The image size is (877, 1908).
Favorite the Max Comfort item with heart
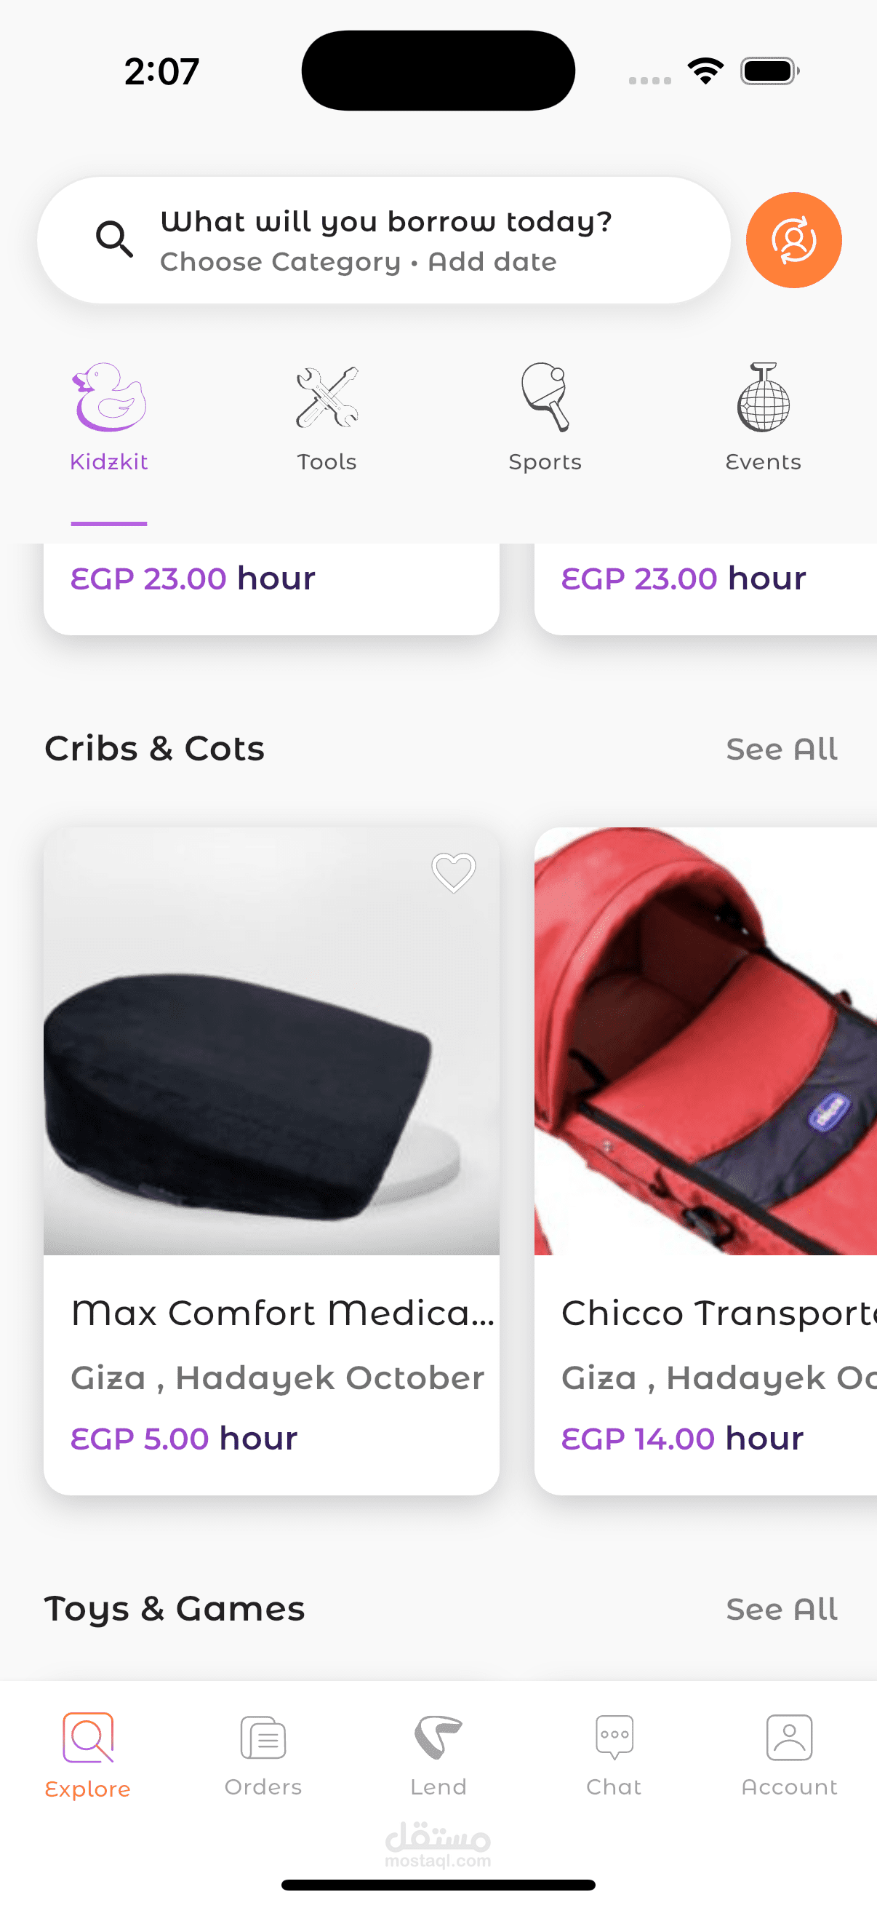453,872
